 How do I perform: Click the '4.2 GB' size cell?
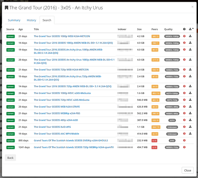point(140,36)
